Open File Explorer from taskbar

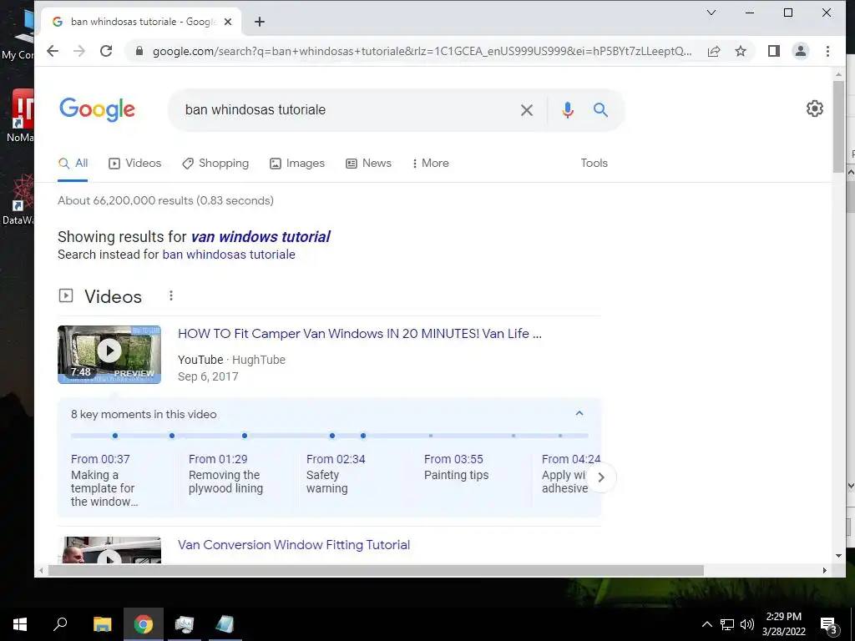[102, 624]
